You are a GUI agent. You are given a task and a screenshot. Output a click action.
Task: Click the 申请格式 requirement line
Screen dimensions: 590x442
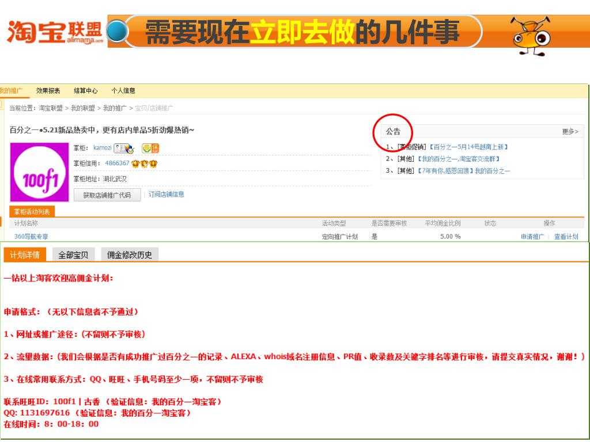click(71, 311)
